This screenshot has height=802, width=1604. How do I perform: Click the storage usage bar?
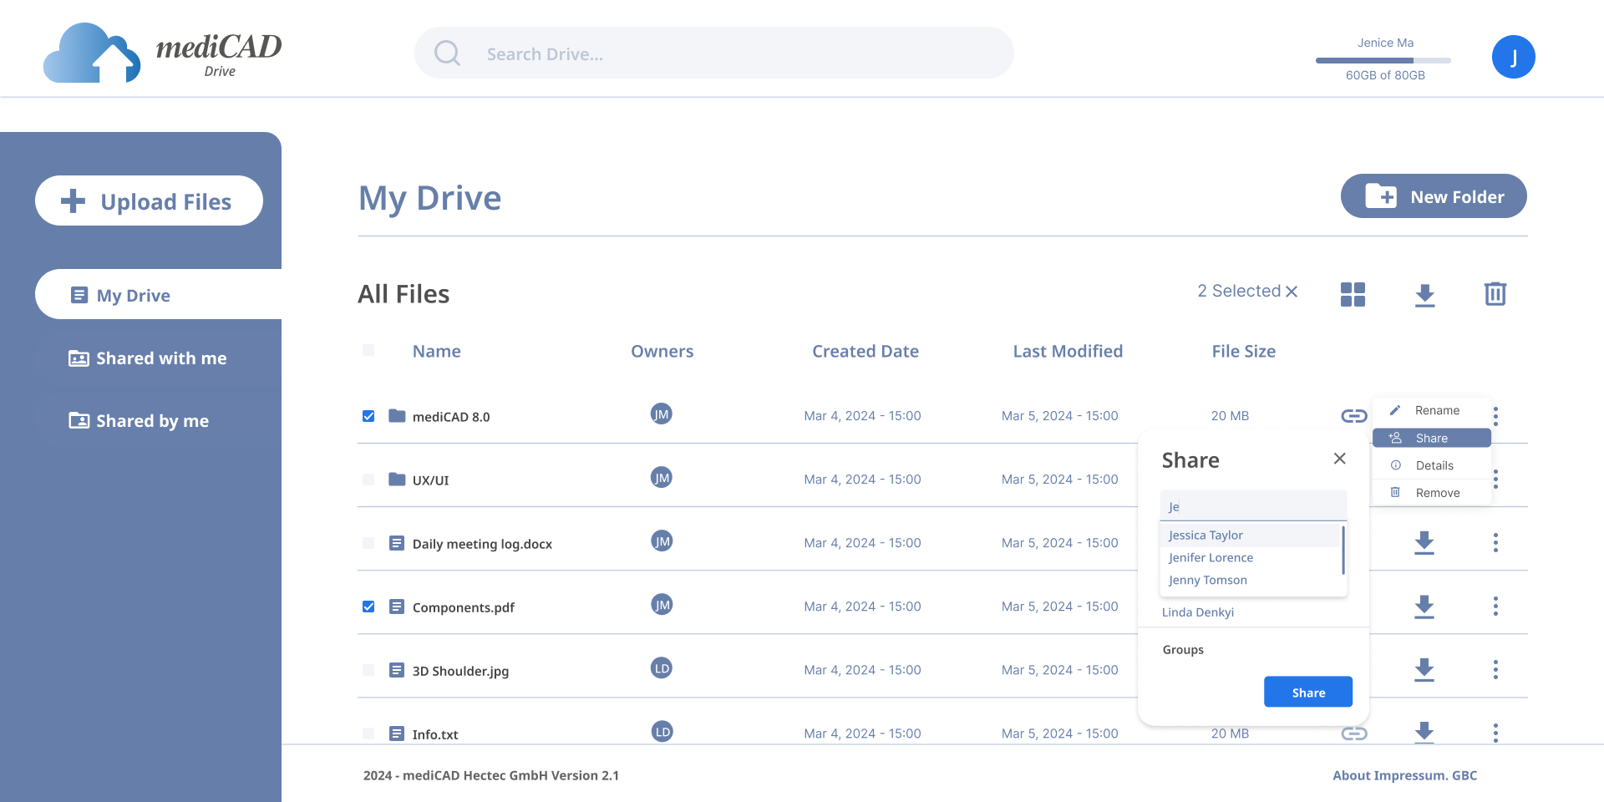(x=1383, y=60)
